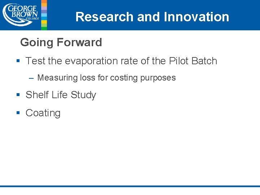Click the dash marker before 'Measuring loss'
Screen dimensions: 260x195
[x=31, y=78]
